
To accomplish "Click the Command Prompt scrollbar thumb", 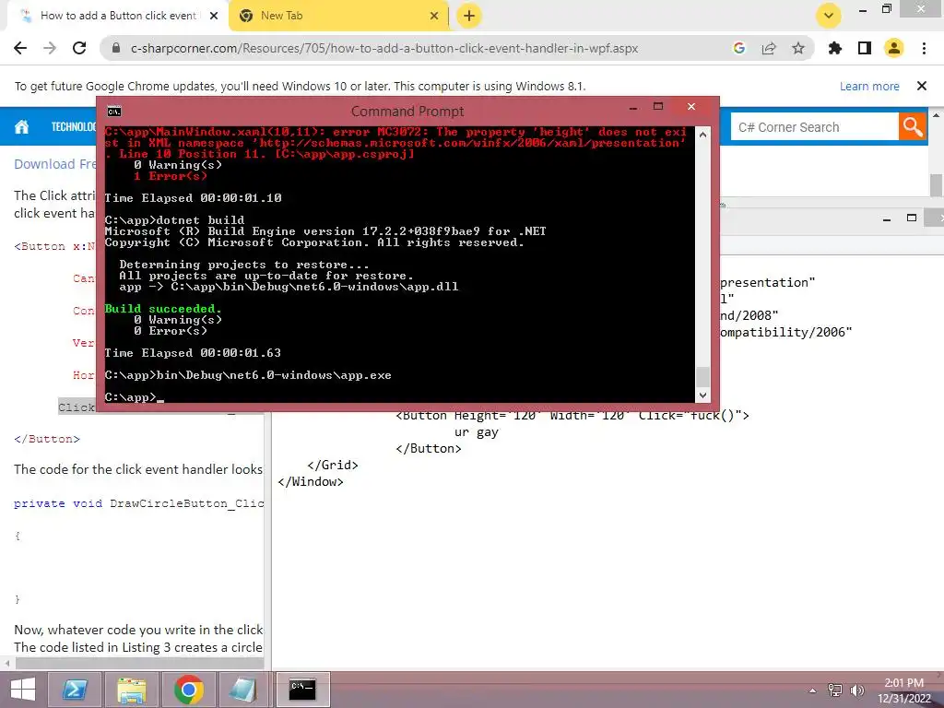I will tap(702, 377).
